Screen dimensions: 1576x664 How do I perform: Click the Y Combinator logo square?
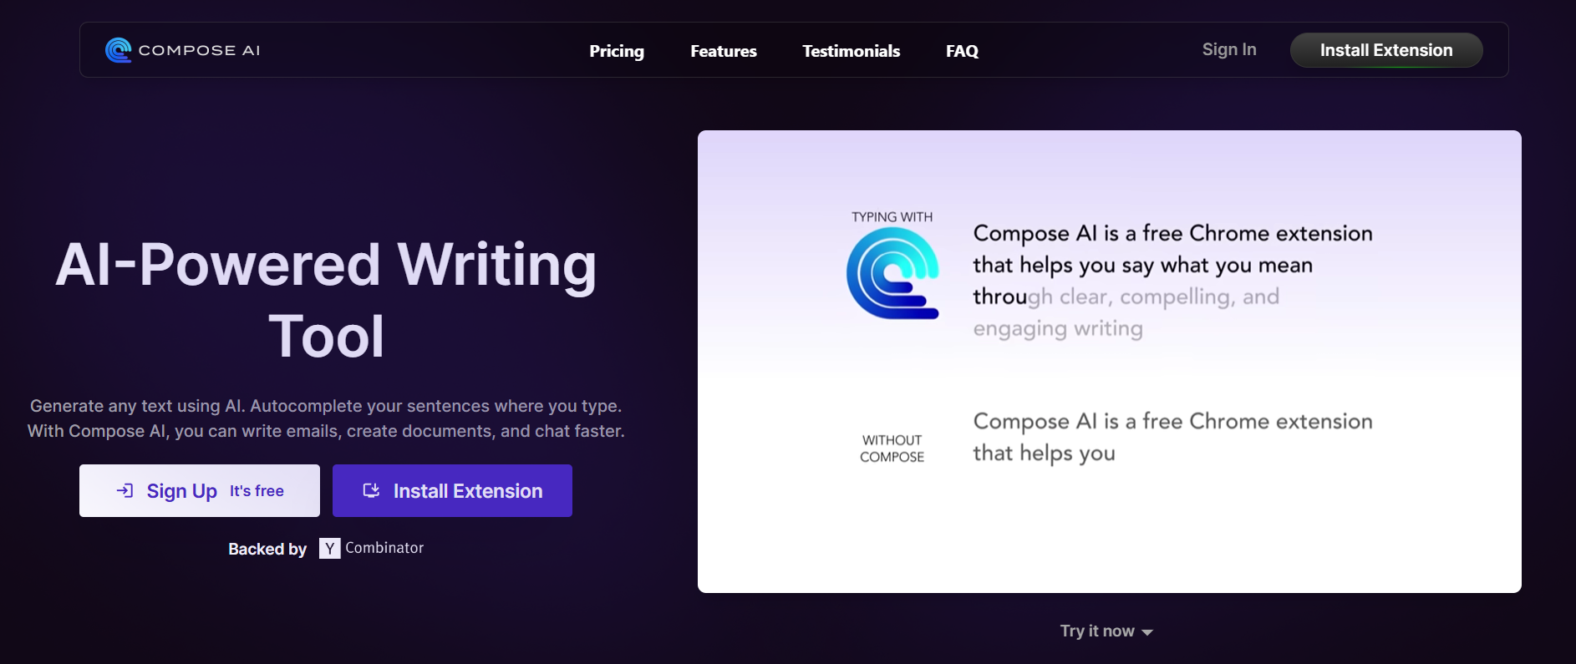pos(329,548)
